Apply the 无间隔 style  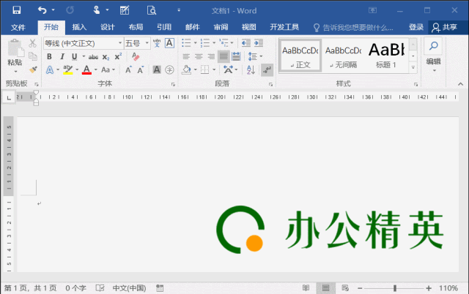tap(344, 56)
